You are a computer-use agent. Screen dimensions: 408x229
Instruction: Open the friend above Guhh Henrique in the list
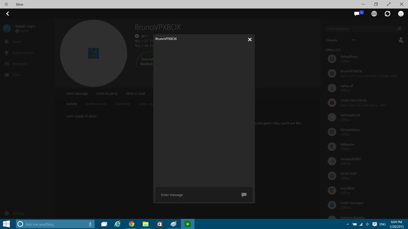pos(364,190)
